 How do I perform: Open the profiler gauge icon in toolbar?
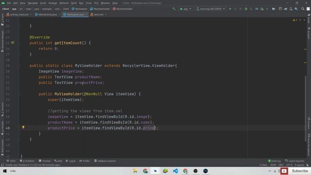[257, 9]
